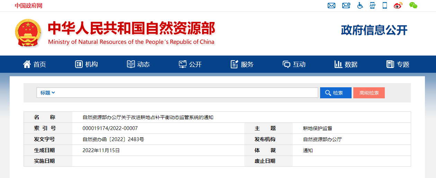Image resolution: width=436 pixels, height=178 pixels.
Task: Click the genre value 通知
Action: click(308, 150)
